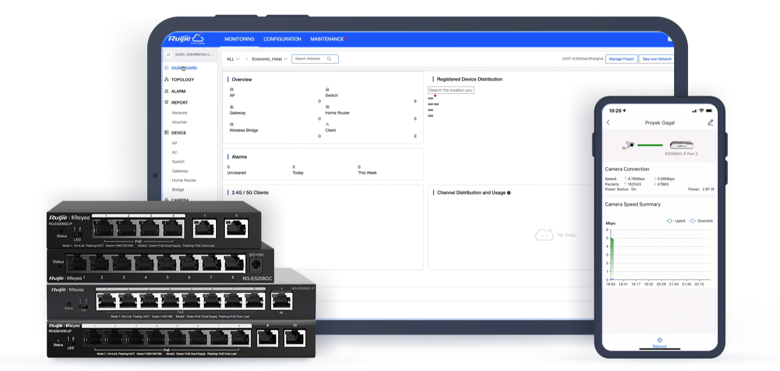Click the Ruijie cloud logo
Screen dimensions: 780x371
pos(186,39)
